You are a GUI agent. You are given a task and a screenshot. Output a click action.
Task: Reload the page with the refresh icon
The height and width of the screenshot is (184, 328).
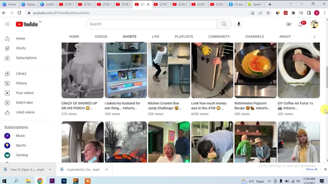[x=19, y=13]
